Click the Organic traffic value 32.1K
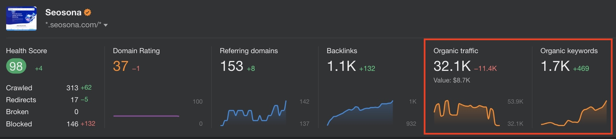 [x=452, y=66]
